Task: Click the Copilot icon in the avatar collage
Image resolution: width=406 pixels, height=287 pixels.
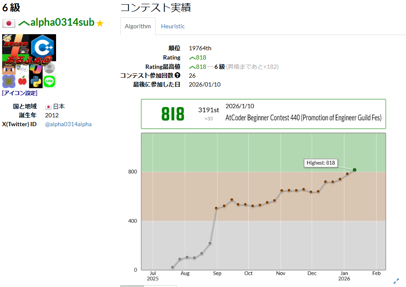Action: click(36, 69)
